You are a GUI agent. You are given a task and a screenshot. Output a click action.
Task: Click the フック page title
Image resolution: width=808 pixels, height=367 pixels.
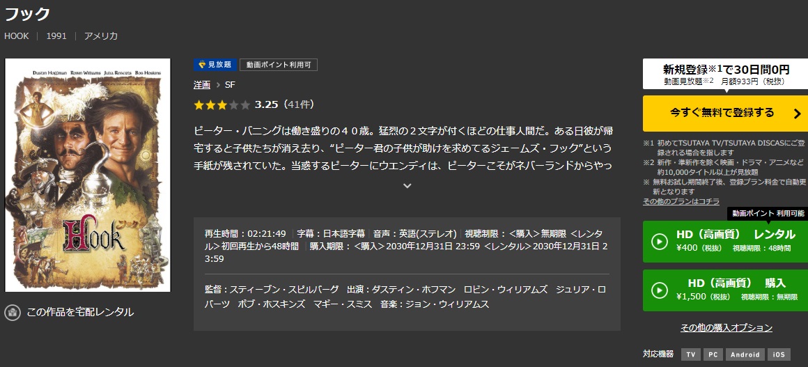(26, 13)
